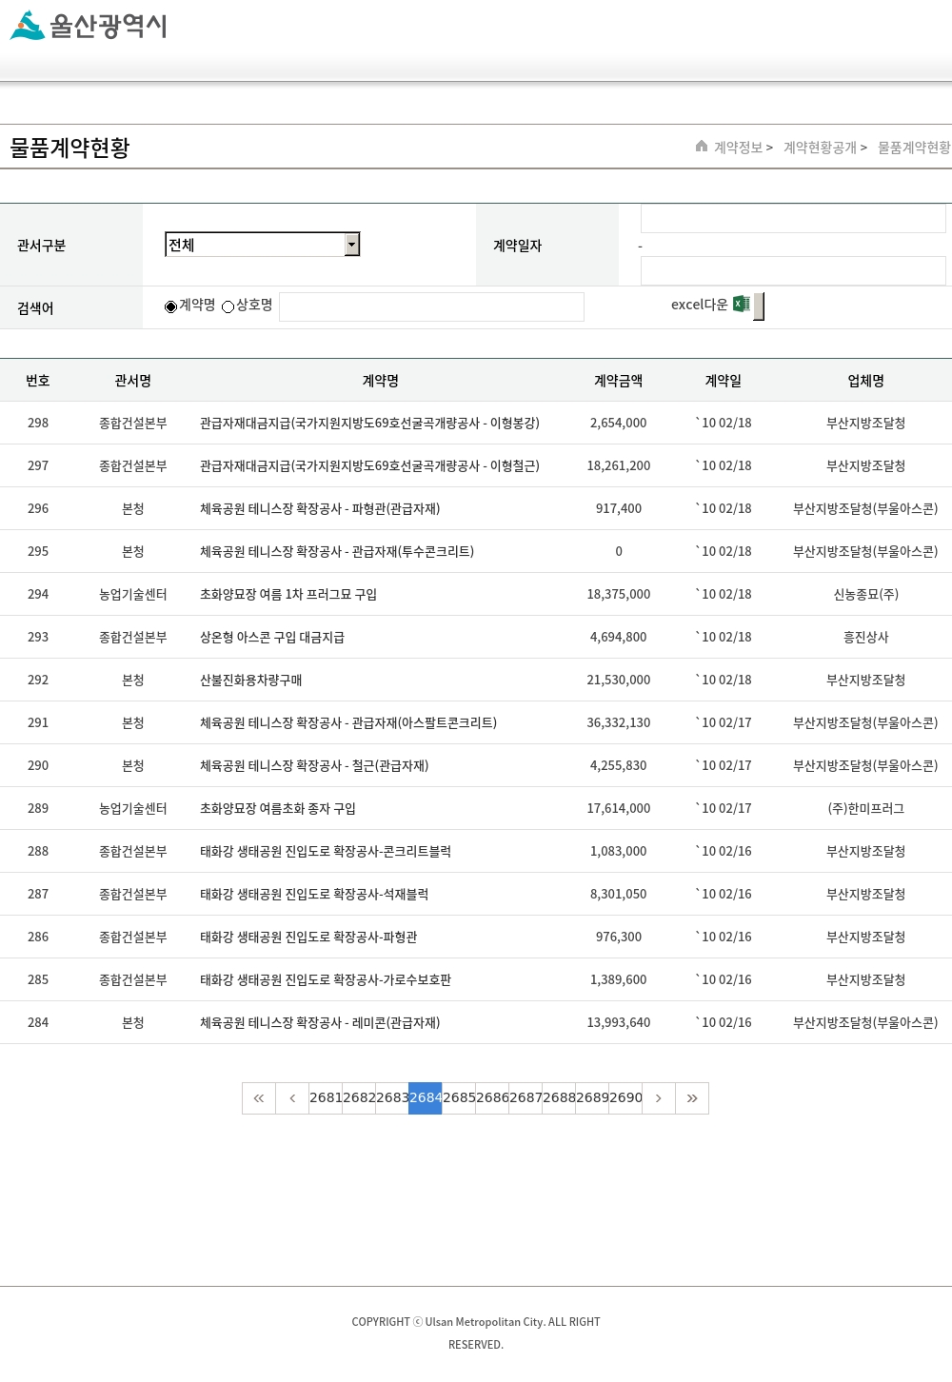952x1382 pixels.
Task: Select the 상호명 radio button
Action: (228, 306)
